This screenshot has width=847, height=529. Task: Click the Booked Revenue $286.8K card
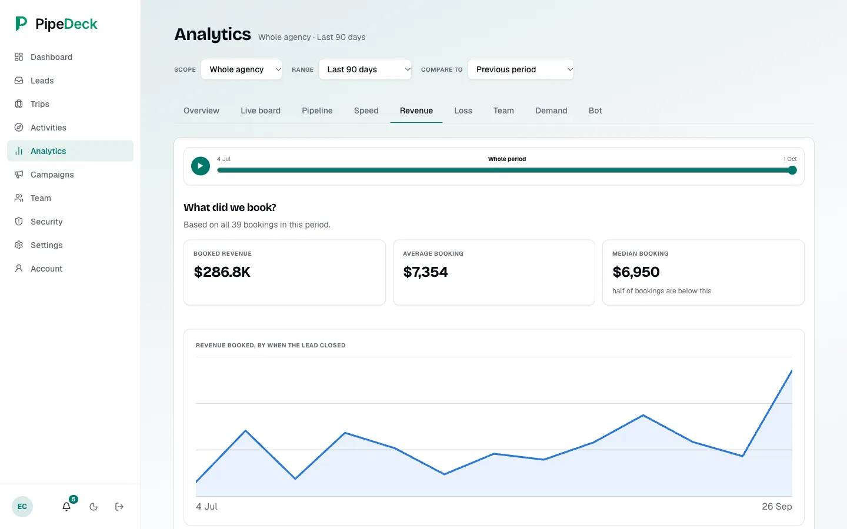pyautogui.click(x=285, y=272)
